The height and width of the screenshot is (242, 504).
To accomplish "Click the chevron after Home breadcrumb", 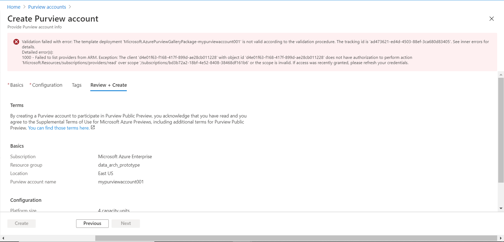I will tap(24, 7).
